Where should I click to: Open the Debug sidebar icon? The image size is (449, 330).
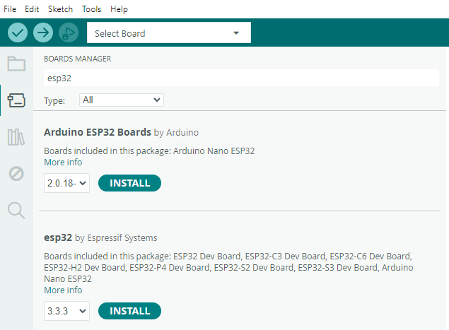coord(16,173)
